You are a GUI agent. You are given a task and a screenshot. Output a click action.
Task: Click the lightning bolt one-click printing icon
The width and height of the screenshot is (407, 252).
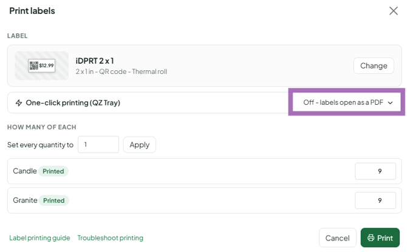(x=19, y=103)
